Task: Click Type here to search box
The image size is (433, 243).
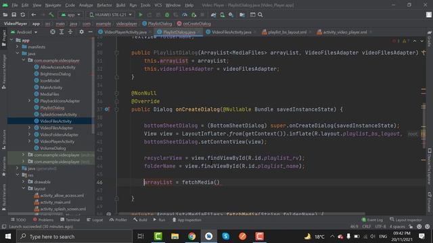Action: pyautogui.click(x=74, y=236)
